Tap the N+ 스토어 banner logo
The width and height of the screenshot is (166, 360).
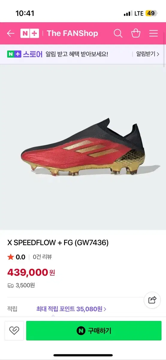pyautogui.click(x=25, y=54)
